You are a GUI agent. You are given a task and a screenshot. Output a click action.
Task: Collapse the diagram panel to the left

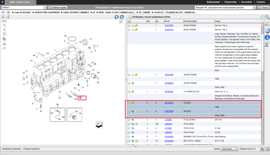(x=3, y=17)
